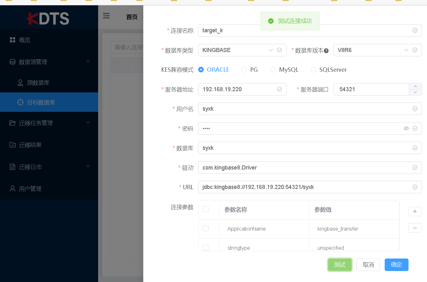
Task: Click the data source management database icon
Action: (x=13, y=62)
